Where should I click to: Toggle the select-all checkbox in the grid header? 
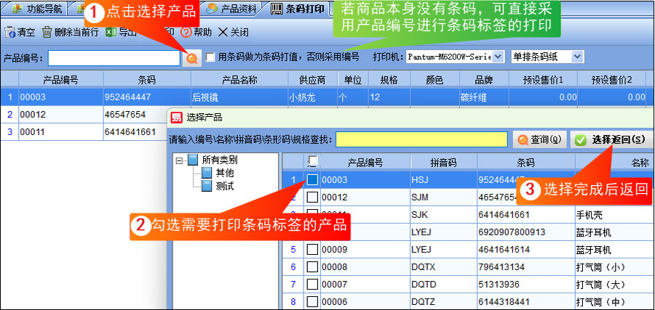point(311,161)
